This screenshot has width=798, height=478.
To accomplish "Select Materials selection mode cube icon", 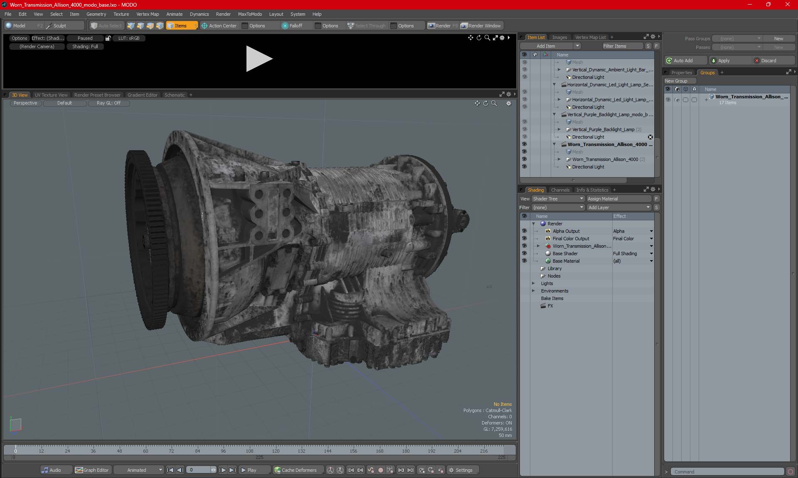I will [160, 26].
